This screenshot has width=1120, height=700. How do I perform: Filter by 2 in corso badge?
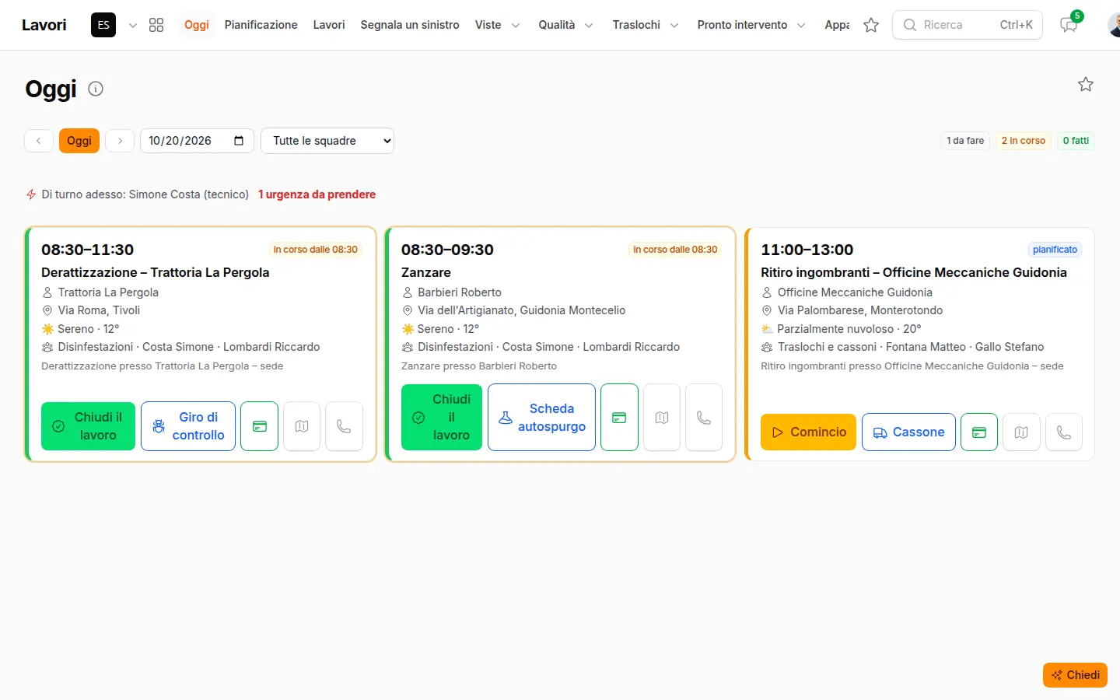click(x=1023, y=141)
